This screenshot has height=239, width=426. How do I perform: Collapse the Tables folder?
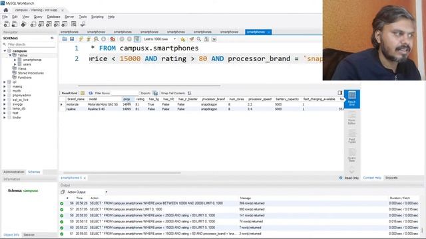(x=10, y=55)
